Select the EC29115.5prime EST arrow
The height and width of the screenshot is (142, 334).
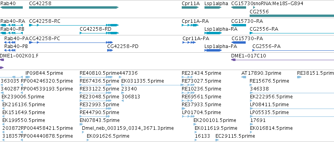point(217,140)
